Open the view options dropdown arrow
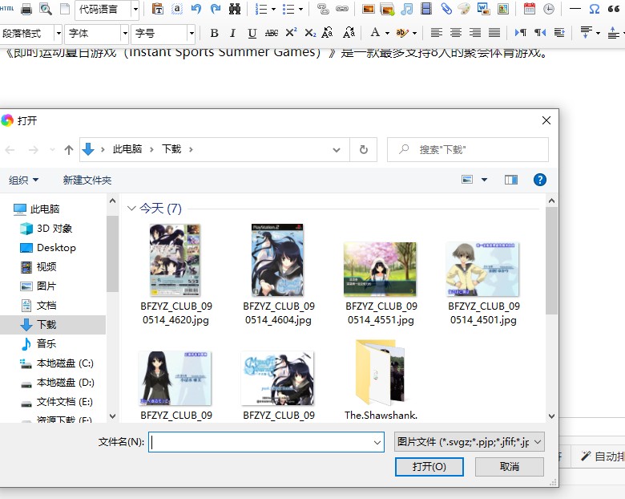This screenshot has width=625, height=499. 484,180
